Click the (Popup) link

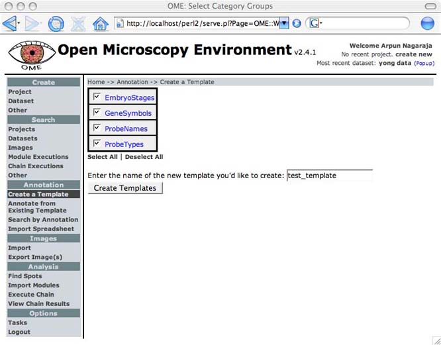424,64
